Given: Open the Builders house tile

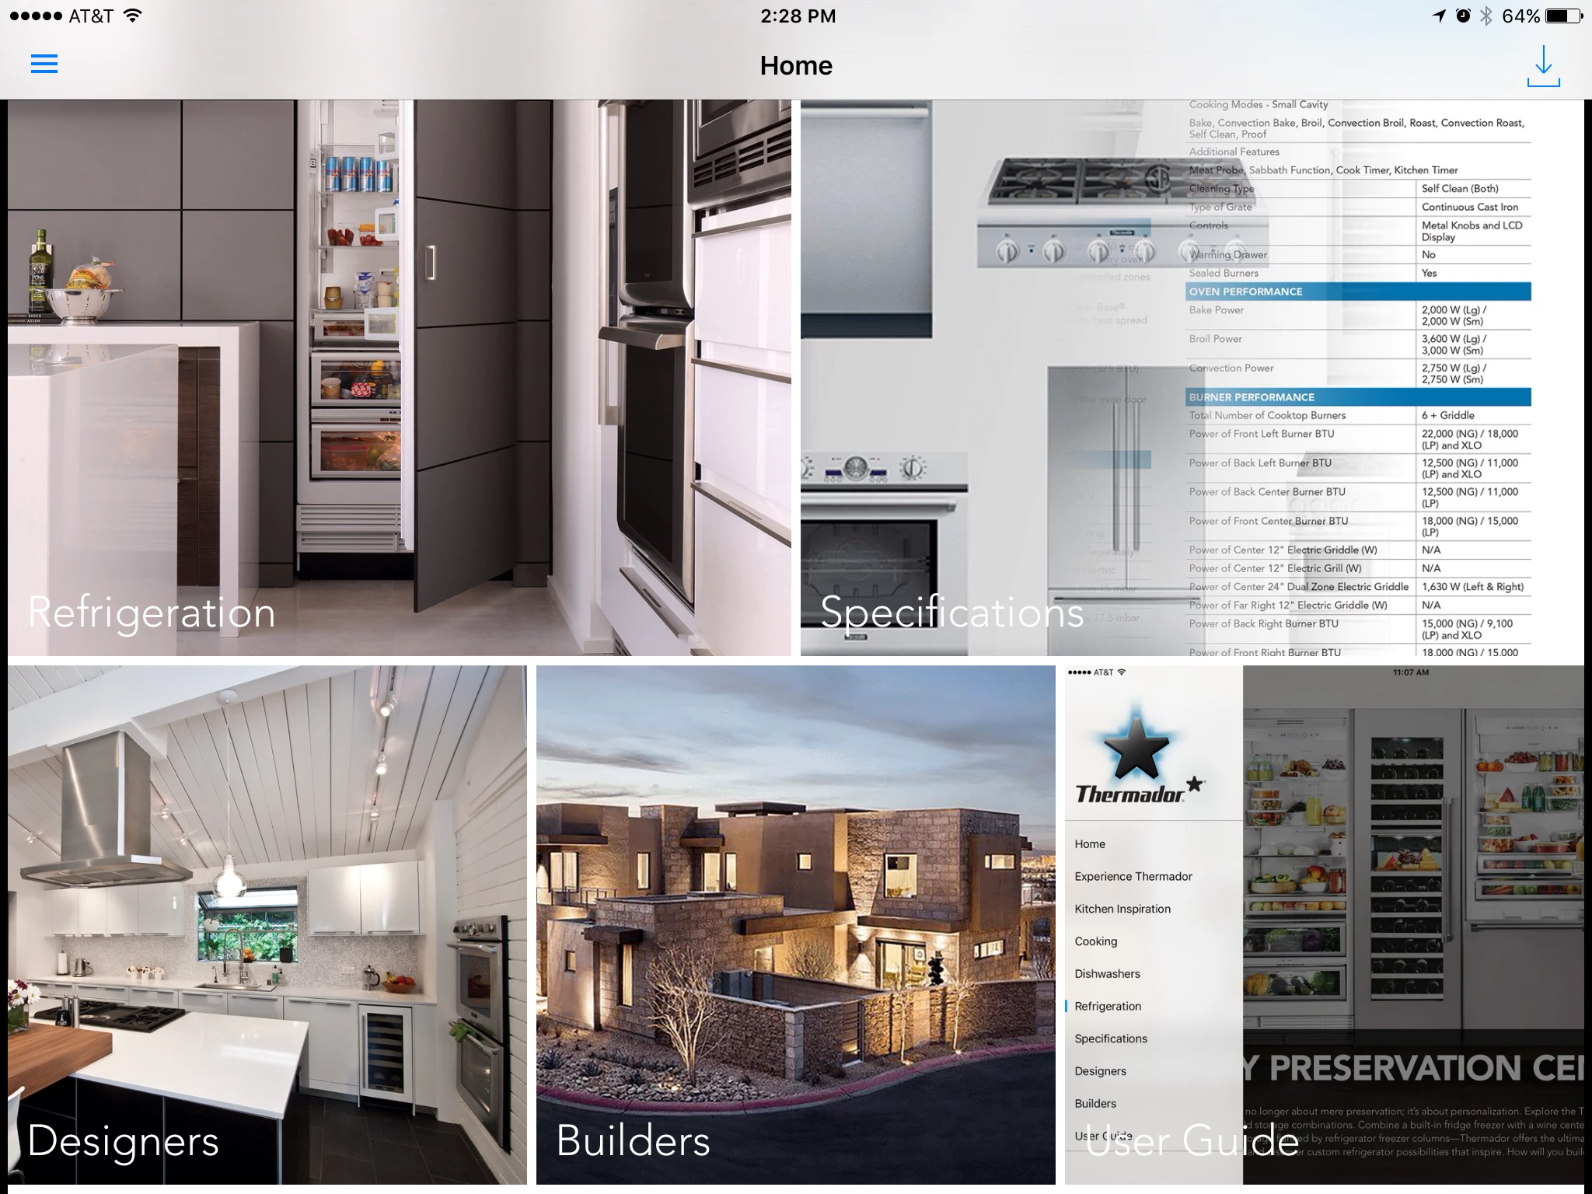Looking at the screenshot, I should 795,924.
